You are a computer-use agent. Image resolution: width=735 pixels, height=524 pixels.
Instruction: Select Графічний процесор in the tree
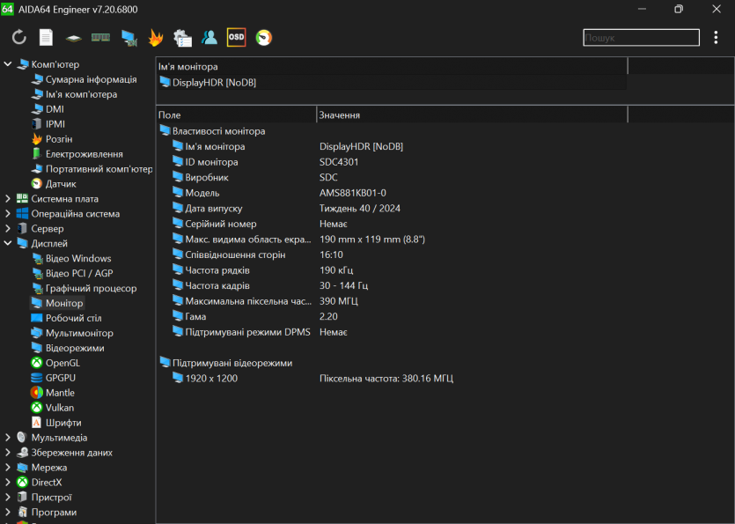click(x=91, y=288)
